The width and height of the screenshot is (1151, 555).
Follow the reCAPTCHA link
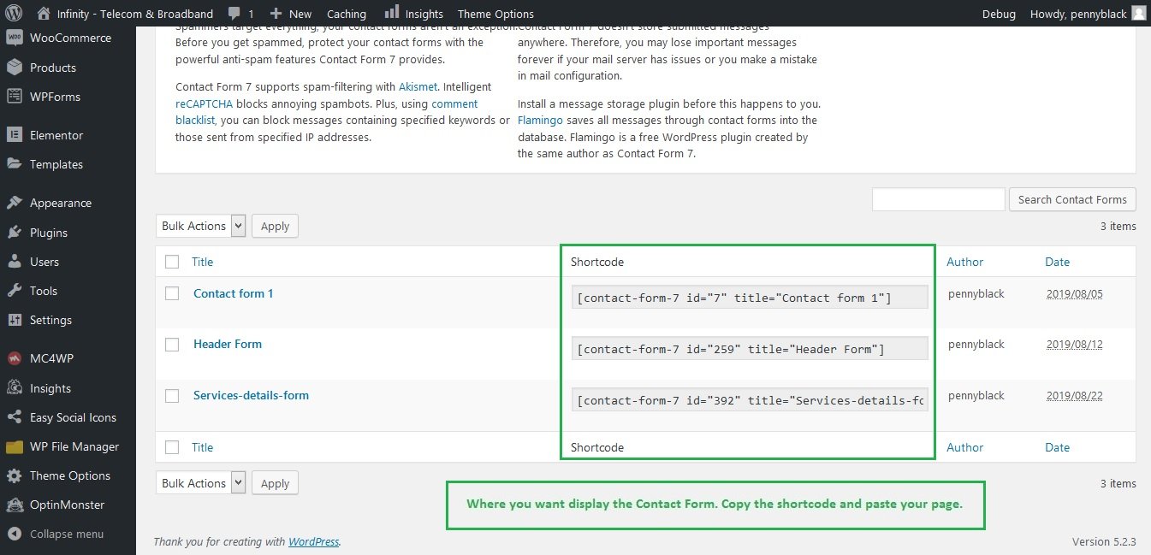[x=202, y=103]
